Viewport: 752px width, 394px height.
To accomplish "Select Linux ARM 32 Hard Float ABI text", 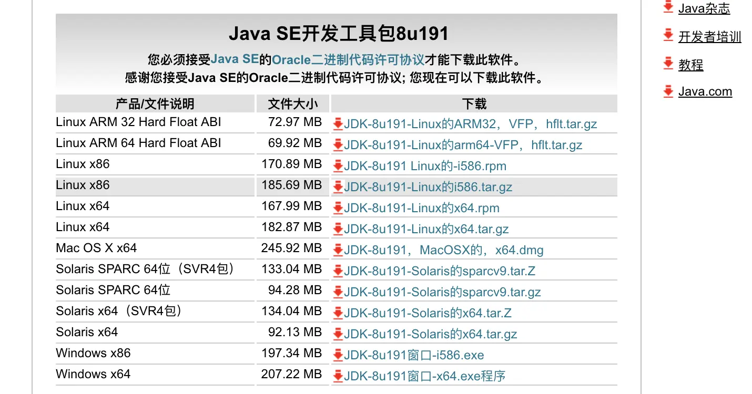I will (138, 122).
